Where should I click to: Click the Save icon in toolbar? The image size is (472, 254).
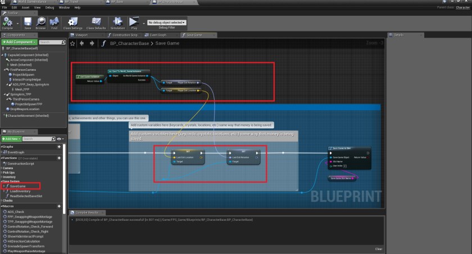[x=28, y=23]
